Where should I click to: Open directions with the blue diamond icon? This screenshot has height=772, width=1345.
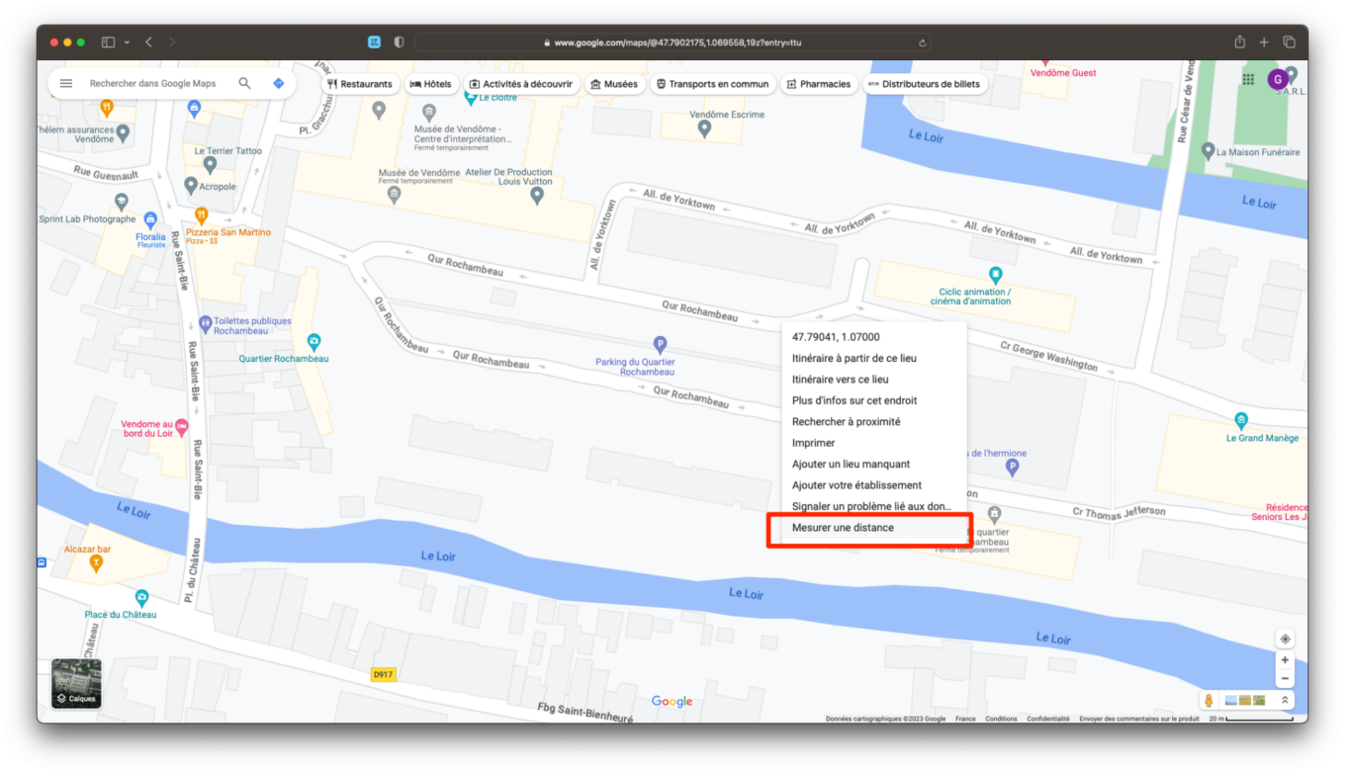[x=278, y=84]
